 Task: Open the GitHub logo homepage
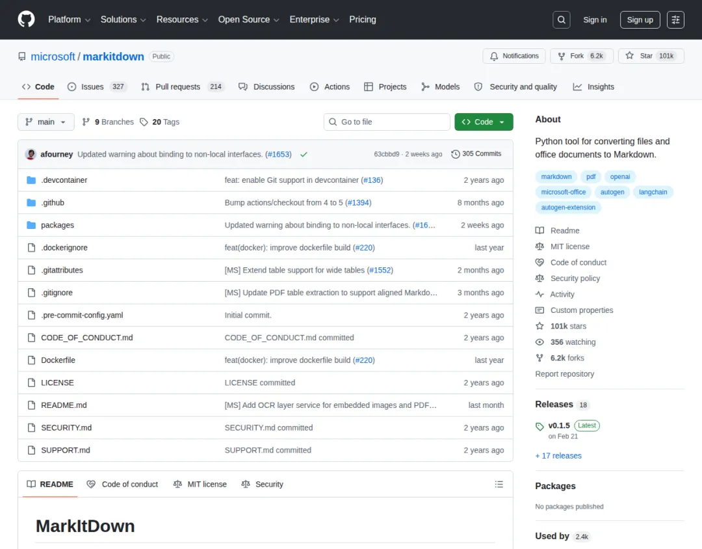click(x=26, y=20)
